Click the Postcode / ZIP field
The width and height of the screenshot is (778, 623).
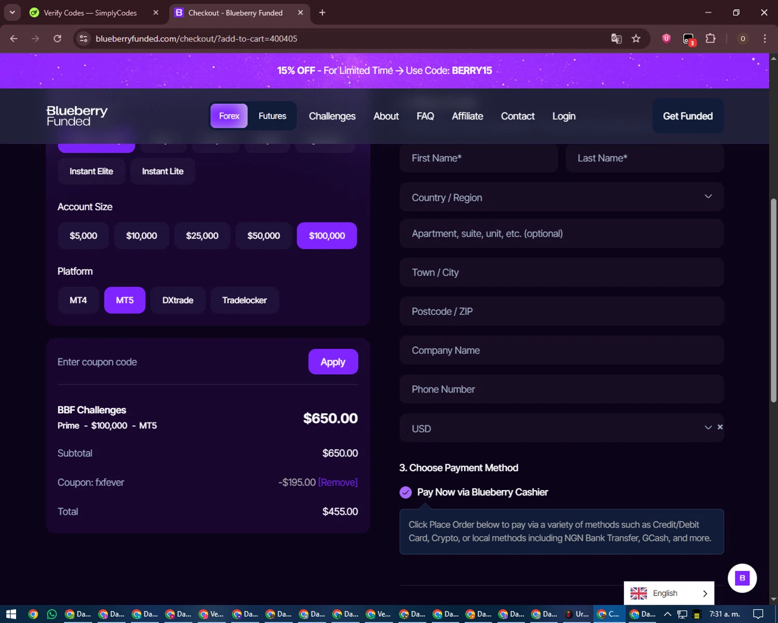coord(562,311)
